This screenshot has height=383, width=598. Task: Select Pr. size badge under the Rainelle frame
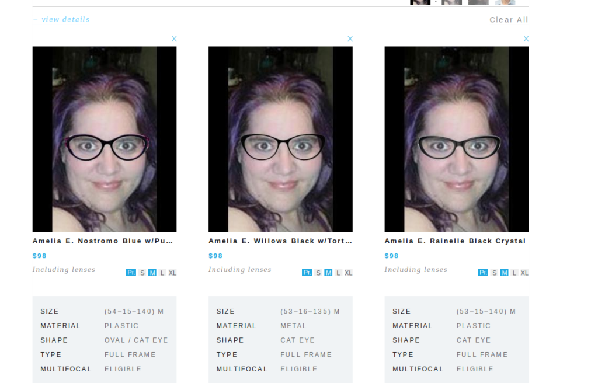click(x=483, y=273)
